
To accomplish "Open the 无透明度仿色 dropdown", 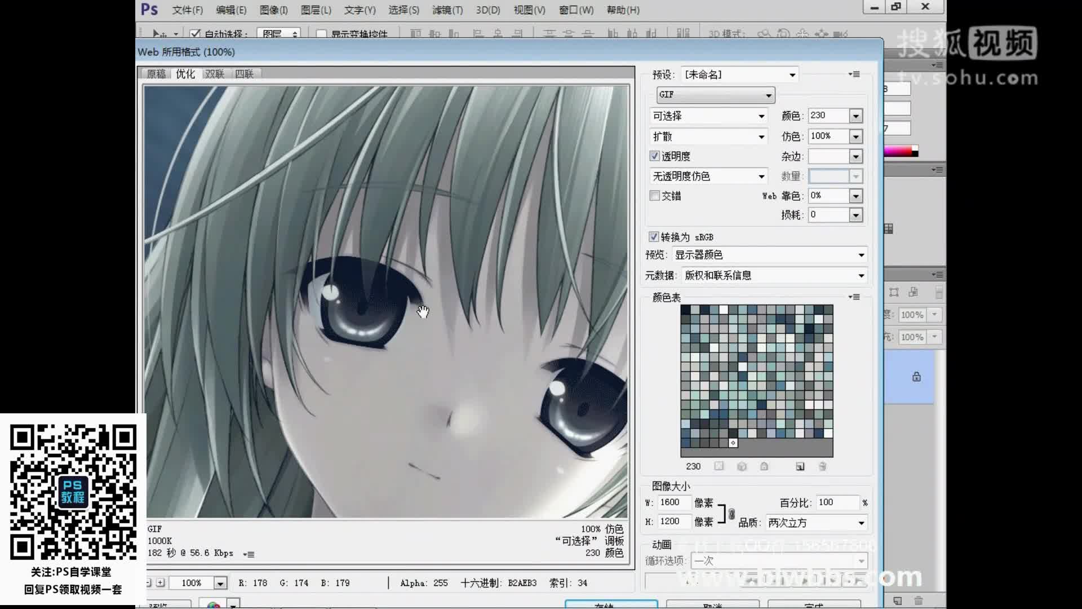I will tap(709, 176).
